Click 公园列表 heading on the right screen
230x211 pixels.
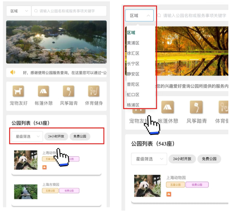(153, 144)
